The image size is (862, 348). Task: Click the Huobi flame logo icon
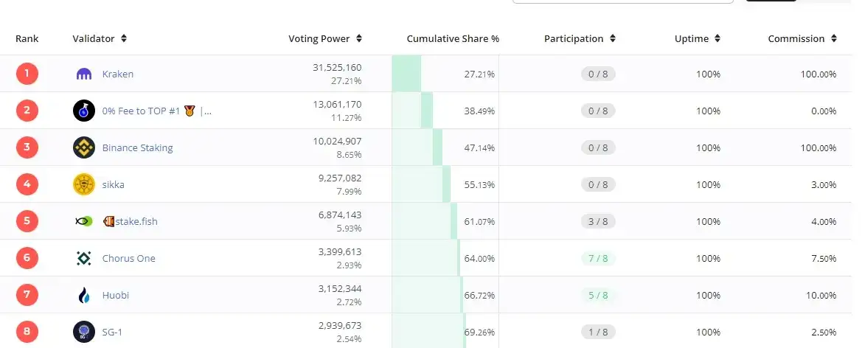click(84, 295)
